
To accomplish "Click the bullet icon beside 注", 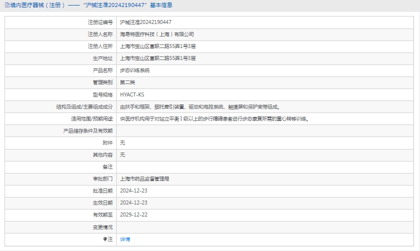I will [105, 239].
